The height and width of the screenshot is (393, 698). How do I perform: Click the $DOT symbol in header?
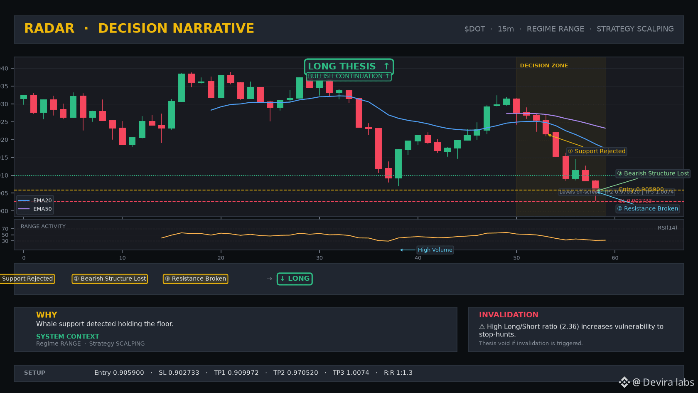point(475,29)
